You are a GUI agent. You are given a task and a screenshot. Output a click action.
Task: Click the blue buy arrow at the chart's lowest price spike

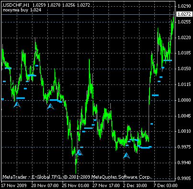point(79,152)
